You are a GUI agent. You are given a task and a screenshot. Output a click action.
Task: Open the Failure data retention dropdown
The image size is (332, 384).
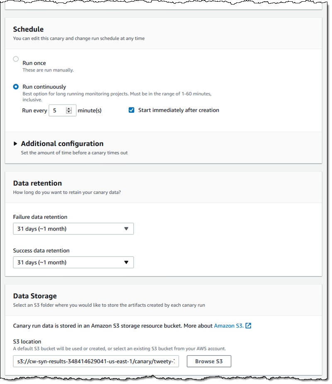pos(73,229)
